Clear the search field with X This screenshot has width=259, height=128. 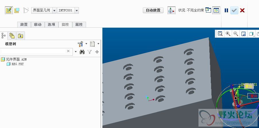[68, 51]
